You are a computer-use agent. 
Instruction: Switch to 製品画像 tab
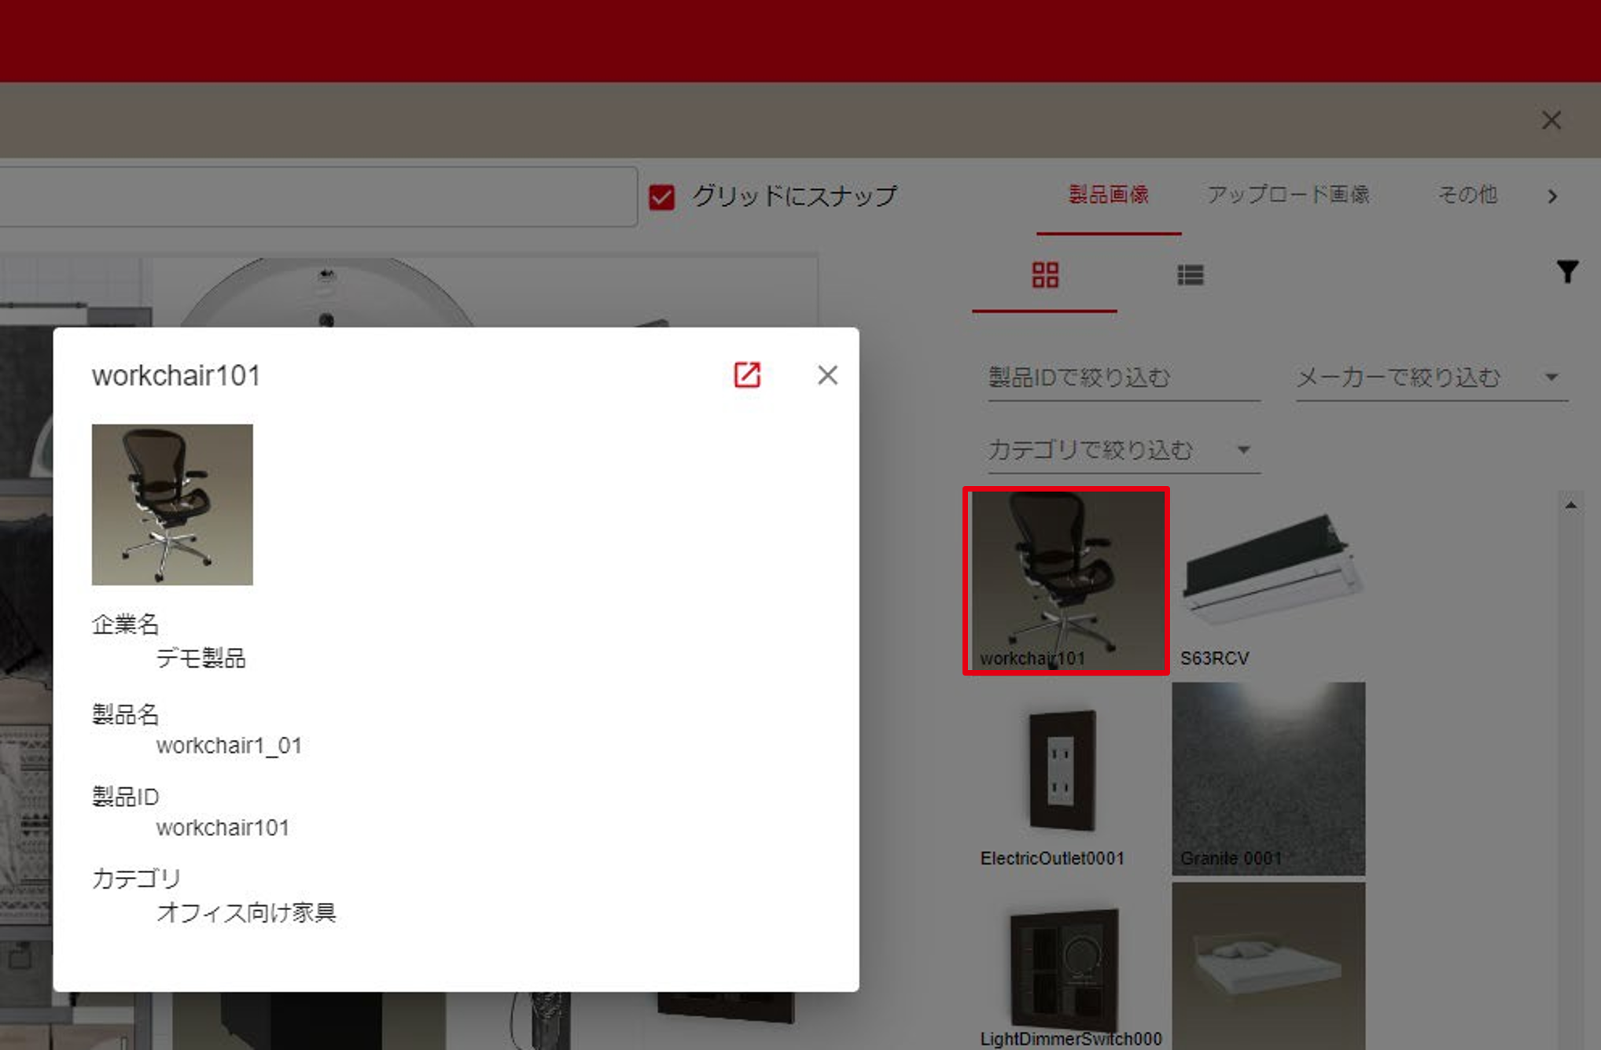click(1109, 195)
